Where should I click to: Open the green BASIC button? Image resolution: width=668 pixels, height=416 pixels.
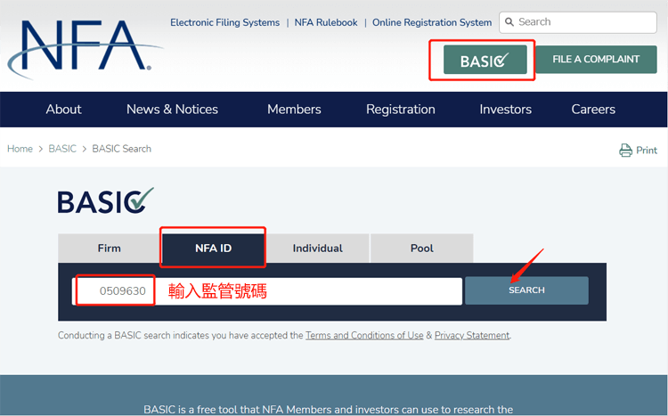pos(485,61)
